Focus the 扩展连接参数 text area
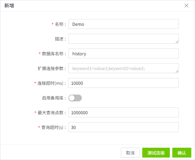195x160 pixels. click(x=123, y=68)
